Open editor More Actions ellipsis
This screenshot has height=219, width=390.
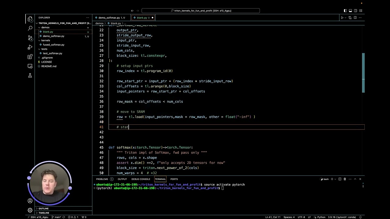(360, 18)
